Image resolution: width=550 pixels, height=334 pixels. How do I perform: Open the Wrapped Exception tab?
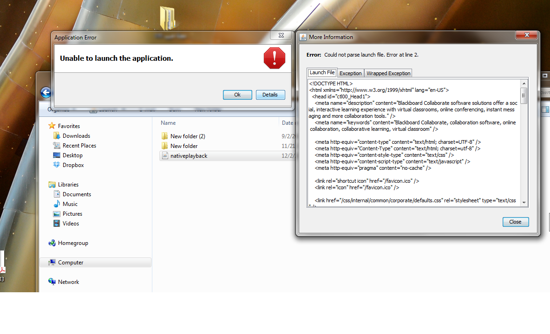point(388,73)
